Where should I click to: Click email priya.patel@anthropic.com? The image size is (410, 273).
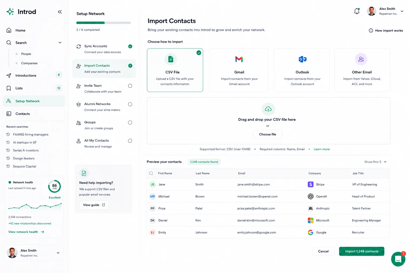(x=256, y=208)
